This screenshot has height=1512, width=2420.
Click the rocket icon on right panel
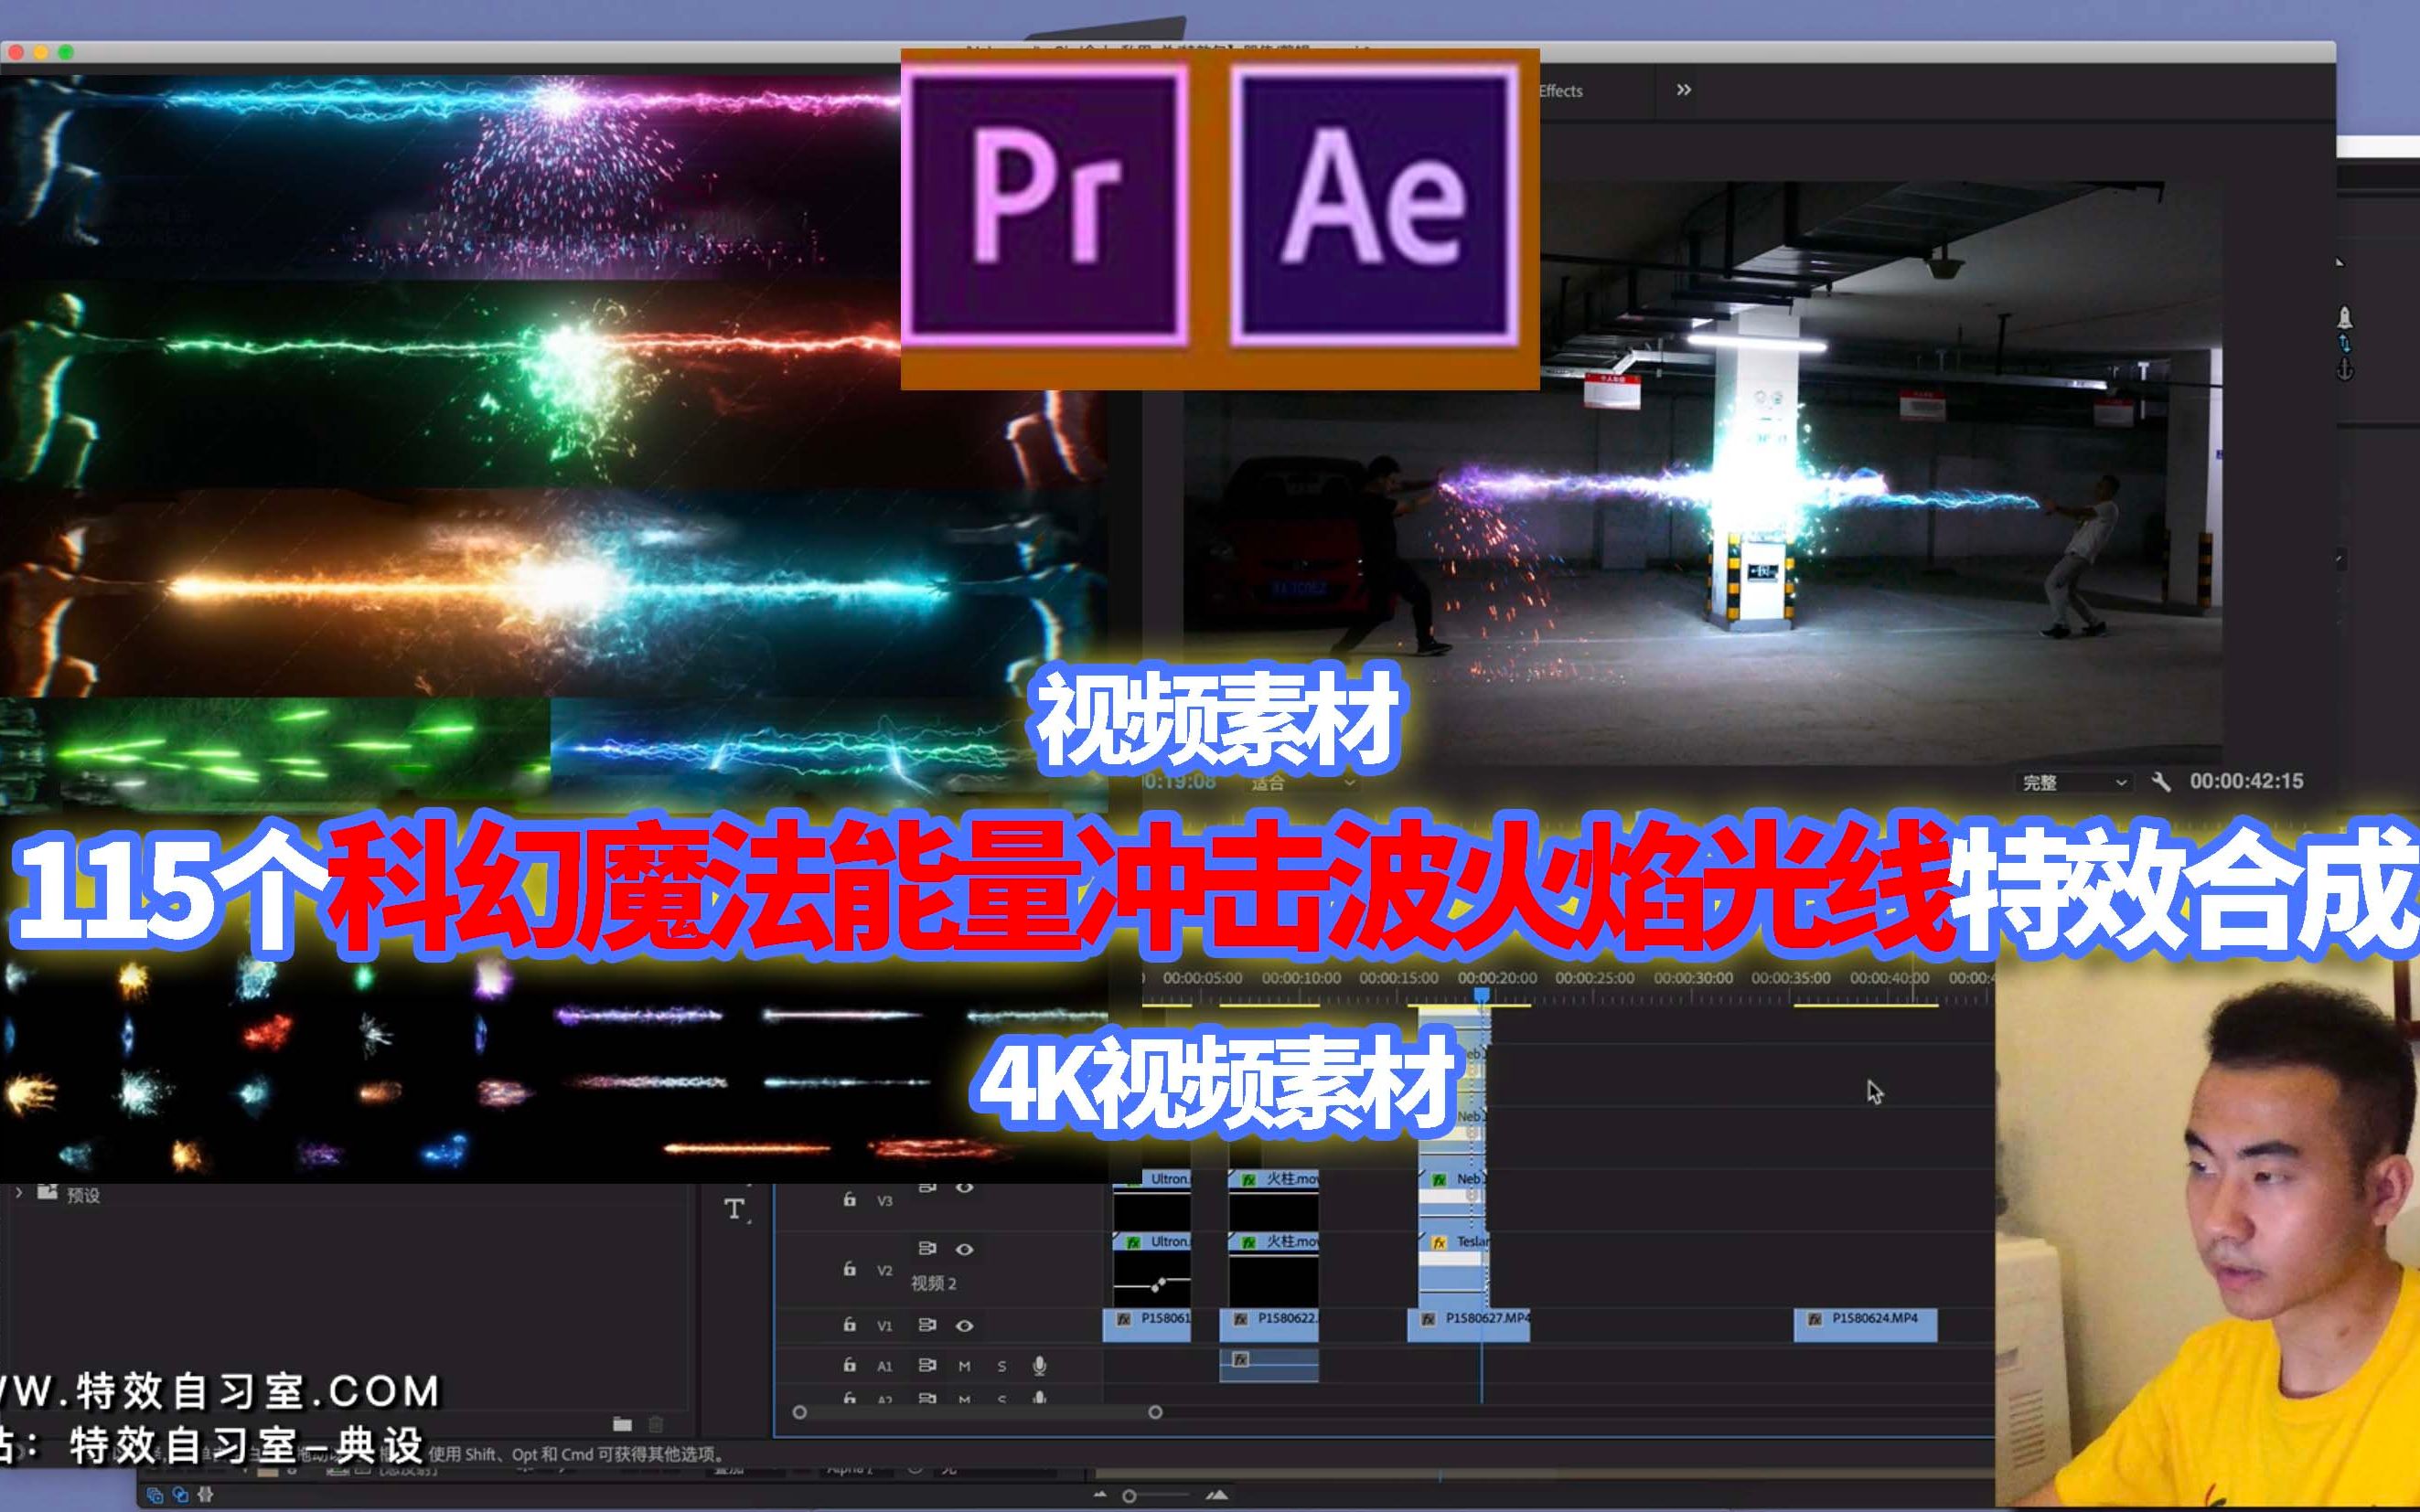[2344, 318]
